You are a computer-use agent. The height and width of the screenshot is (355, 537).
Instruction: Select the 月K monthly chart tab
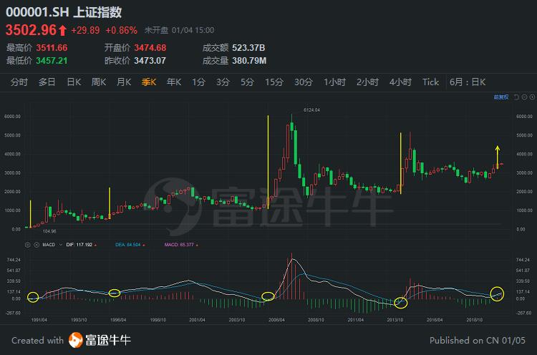[x=123, y=82]
